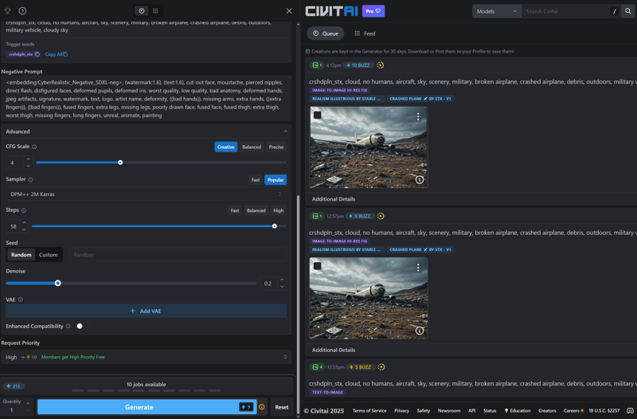The width and height of the screenshot is (637, 419).
Task: Switch to the Feed tab
Action: tap(365, 33)
